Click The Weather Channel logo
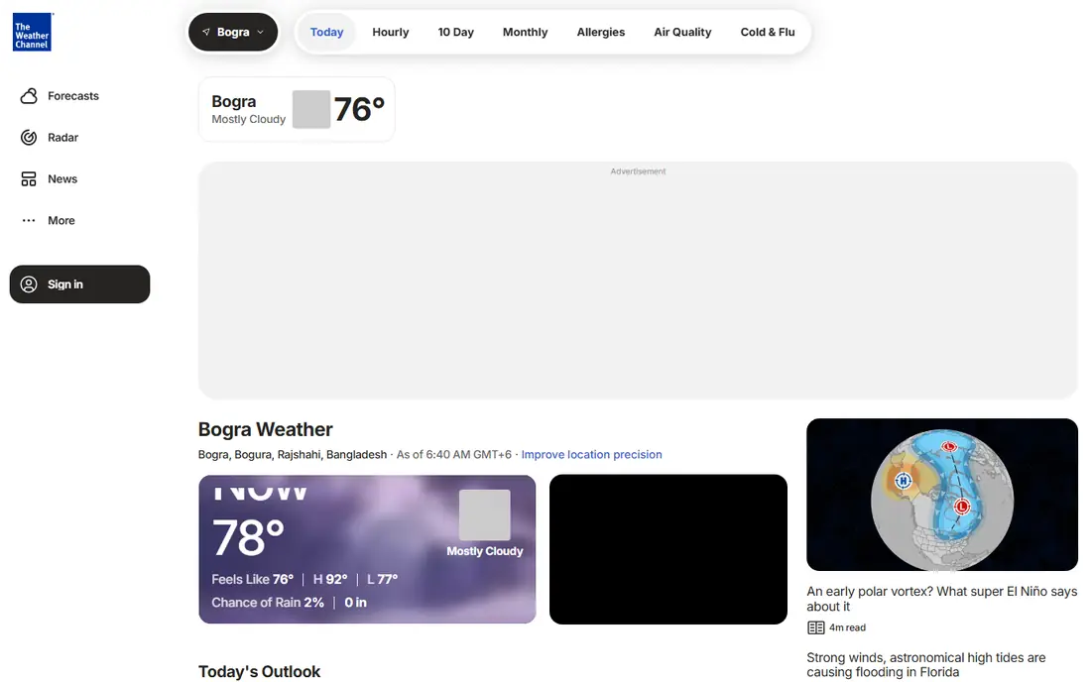The image size is (1091, 682). pos(32,32)
